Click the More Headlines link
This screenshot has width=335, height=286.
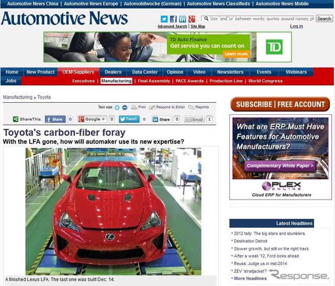pyautogui.click(x=250, y=279)
